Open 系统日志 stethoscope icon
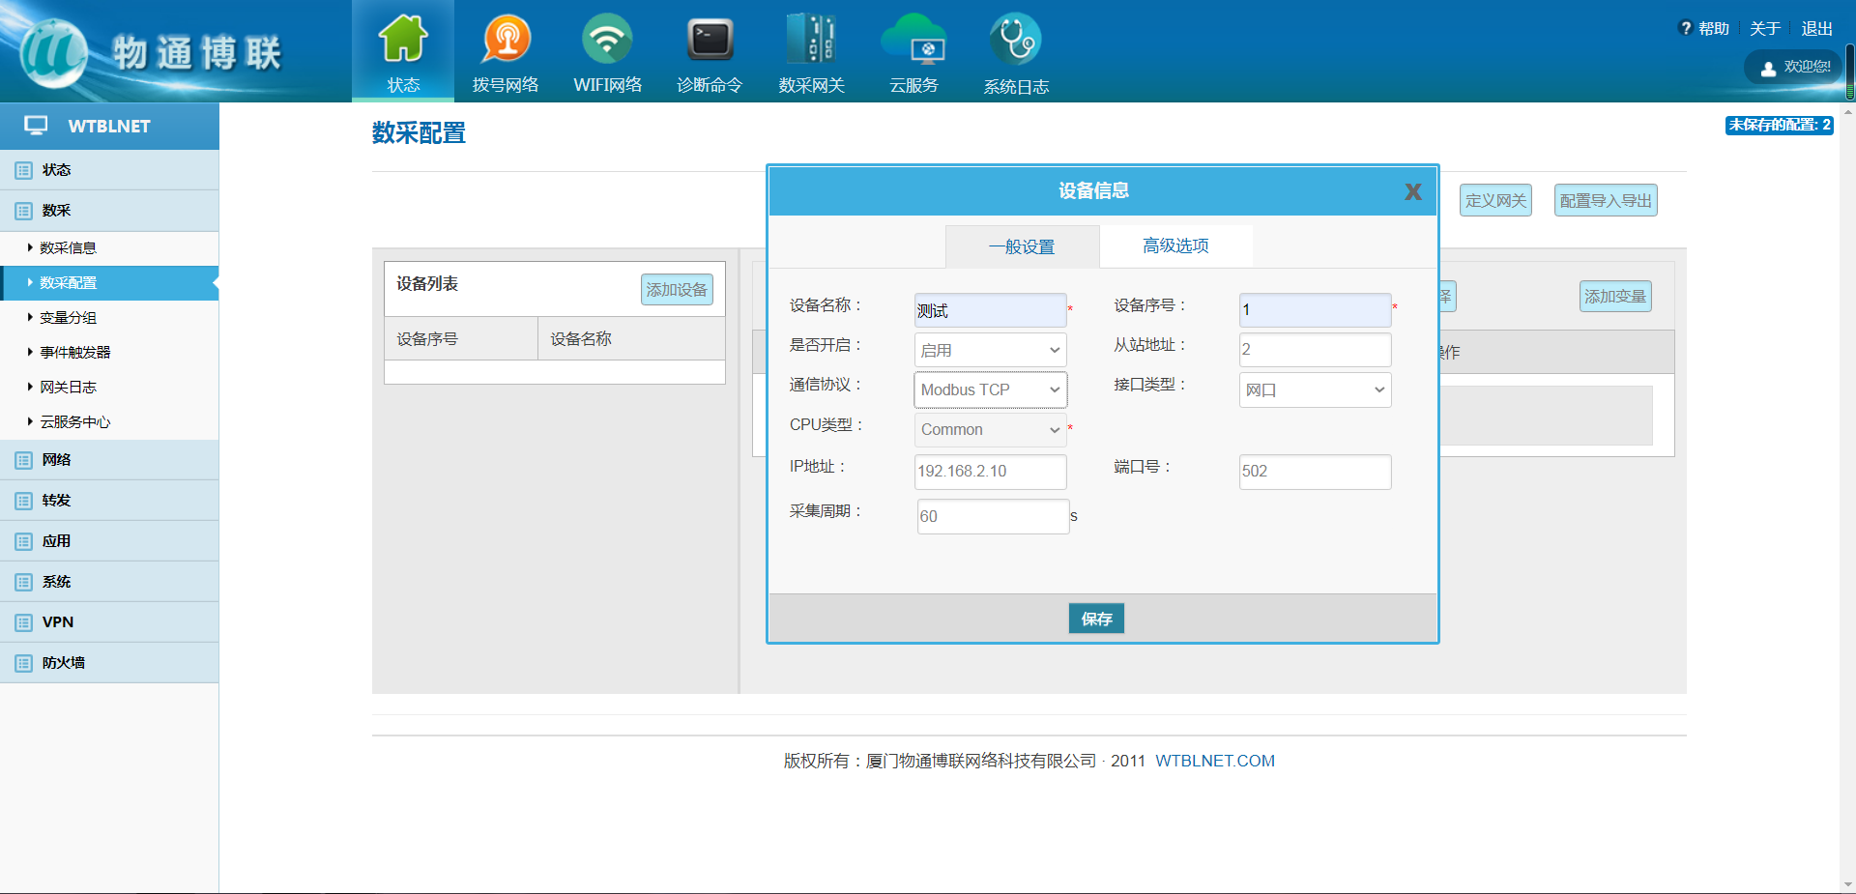This screenshot has width=1856, height=894. coord(1015,39)
